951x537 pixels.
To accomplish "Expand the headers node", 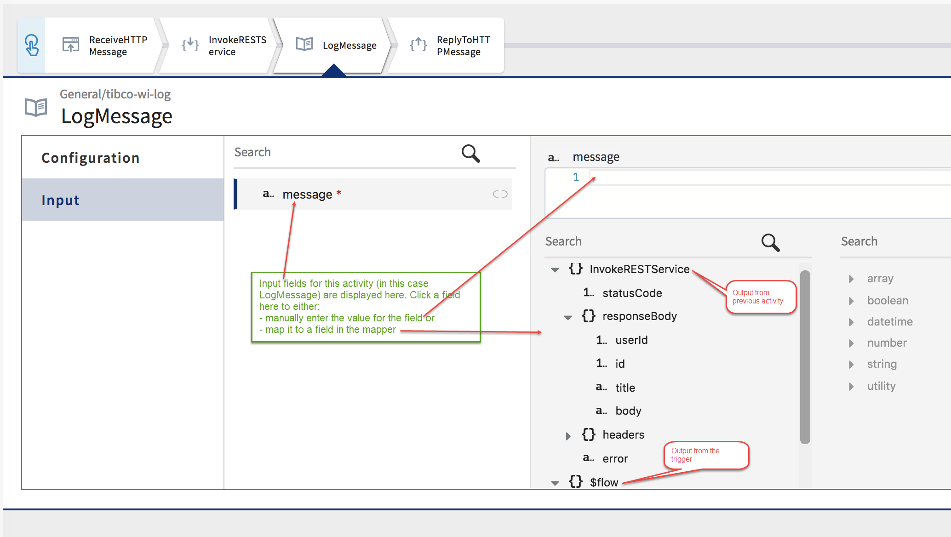I will (568, 436).
